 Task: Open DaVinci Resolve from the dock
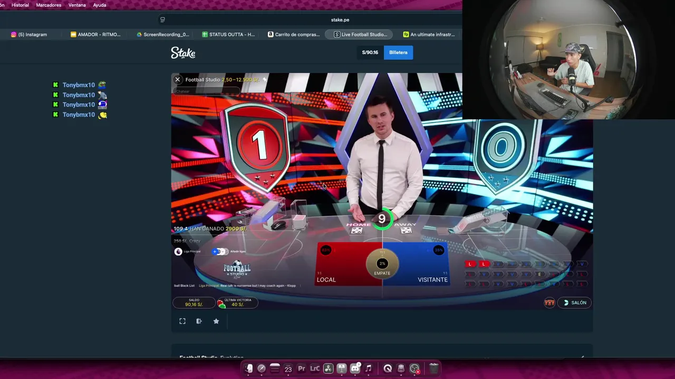pos(328,368)
